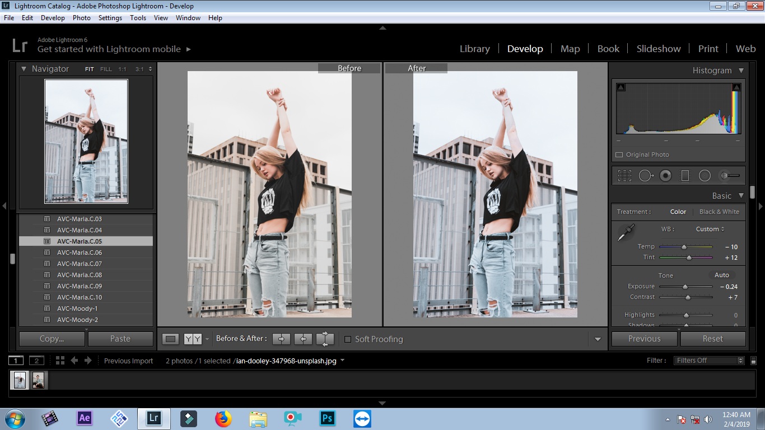The width and height of the screenshot is (765, 430).
Task: Select the Adjustment Brush tool
Action: point(730,176)
